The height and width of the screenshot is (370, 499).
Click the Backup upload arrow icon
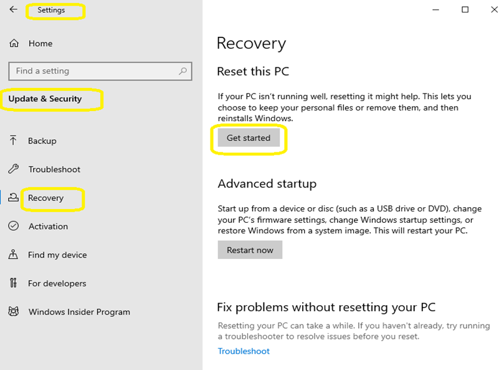click(13, 141)
